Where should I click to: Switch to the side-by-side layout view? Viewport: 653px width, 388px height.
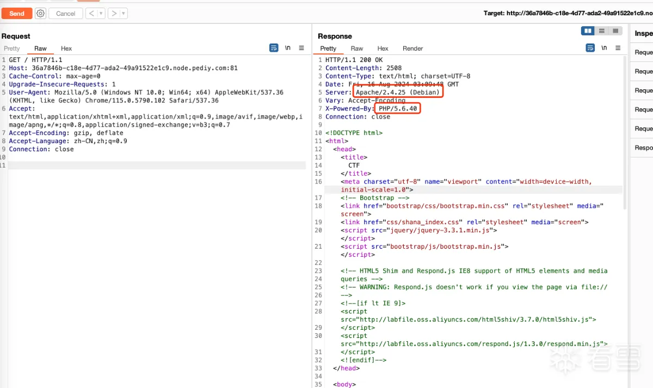(588, 31)
